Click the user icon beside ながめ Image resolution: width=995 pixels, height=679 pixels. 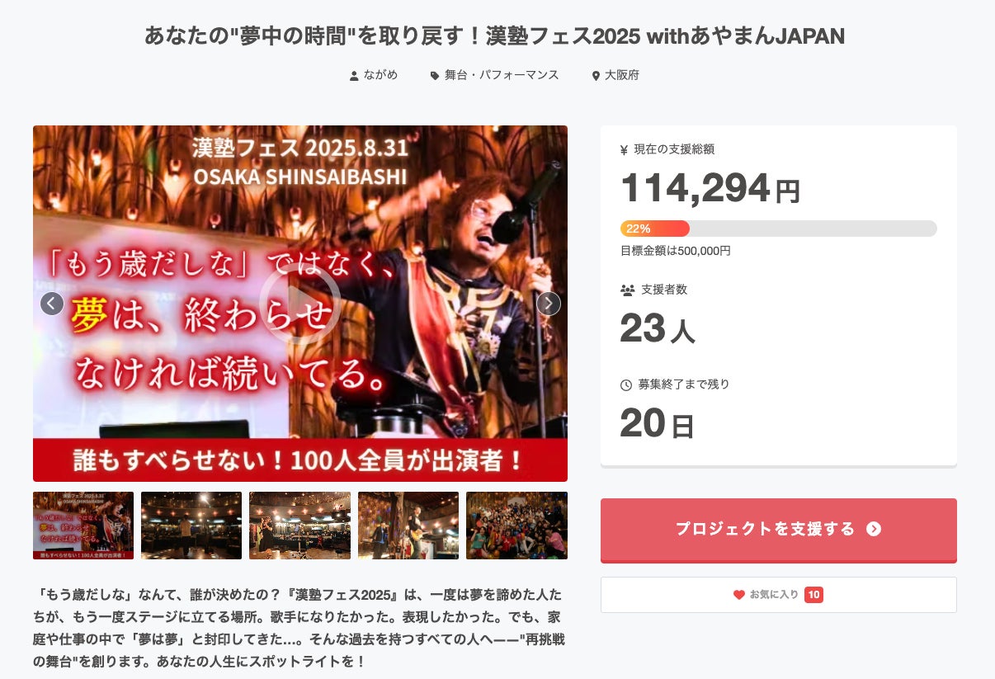point(354,76)
